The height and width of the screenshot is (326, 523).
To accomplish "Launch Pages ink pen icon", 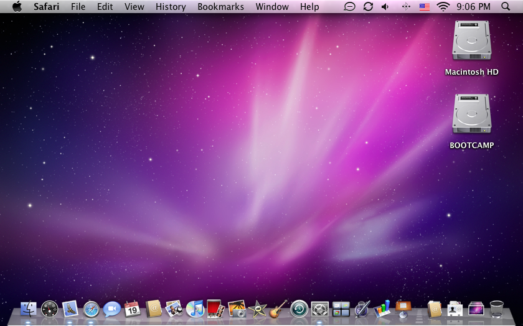I will click(x=362, y=309).
